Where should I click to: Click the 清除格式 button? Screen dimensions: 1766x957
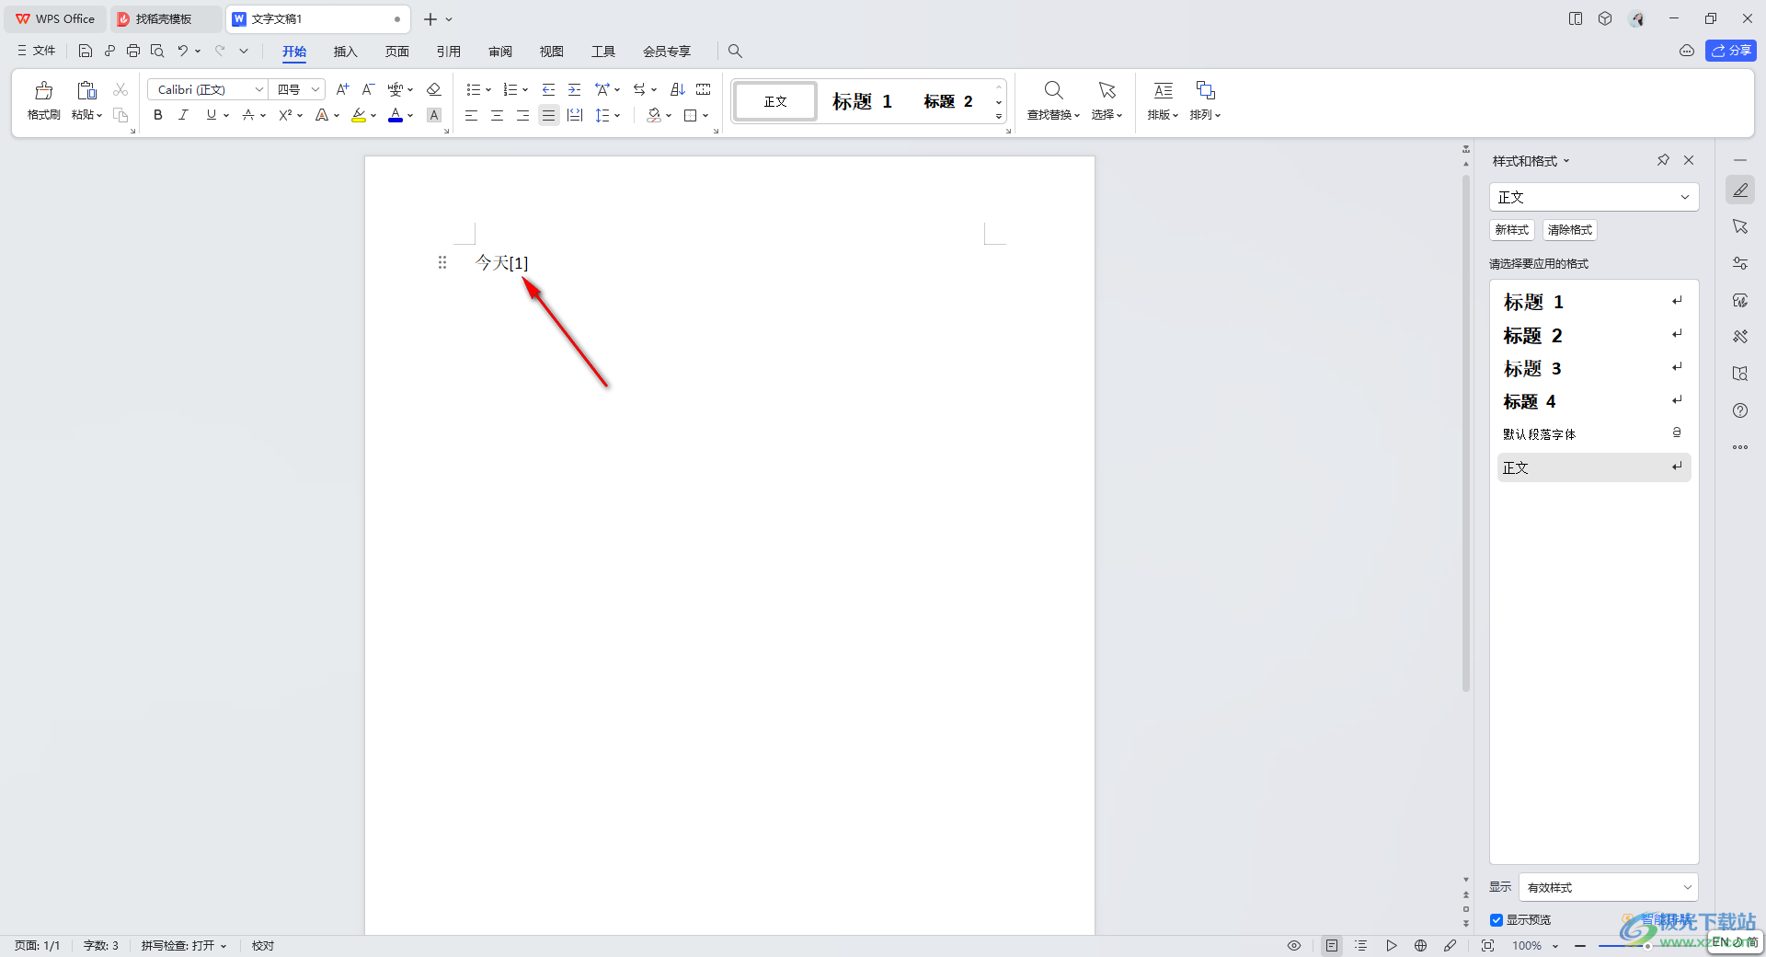click(1570, 230)
